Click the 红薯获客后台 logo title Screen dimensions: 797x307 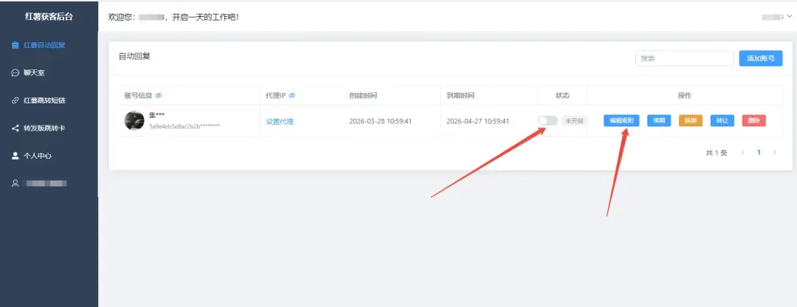coord(49,17)
